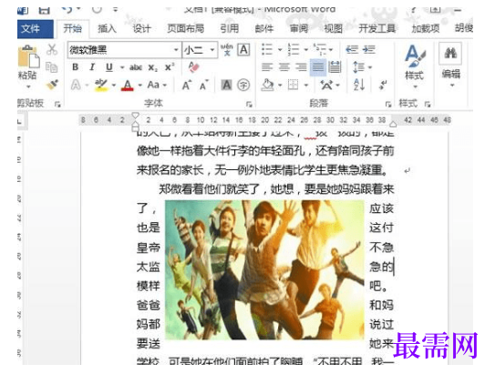Click the distributed alignment icon
Image resolution: width=495 pixels, height=374 pixels.
click(x=335, y=67)
